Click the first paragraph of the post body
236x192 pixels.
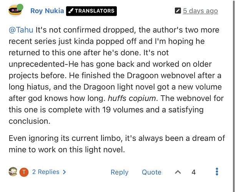click(116, 76)
